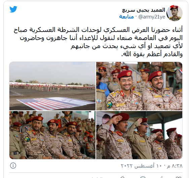Viewport: 189px width, 178px height.
Task: Click the display name العميد يحيى سريع
Action: [x=144, y=10]
